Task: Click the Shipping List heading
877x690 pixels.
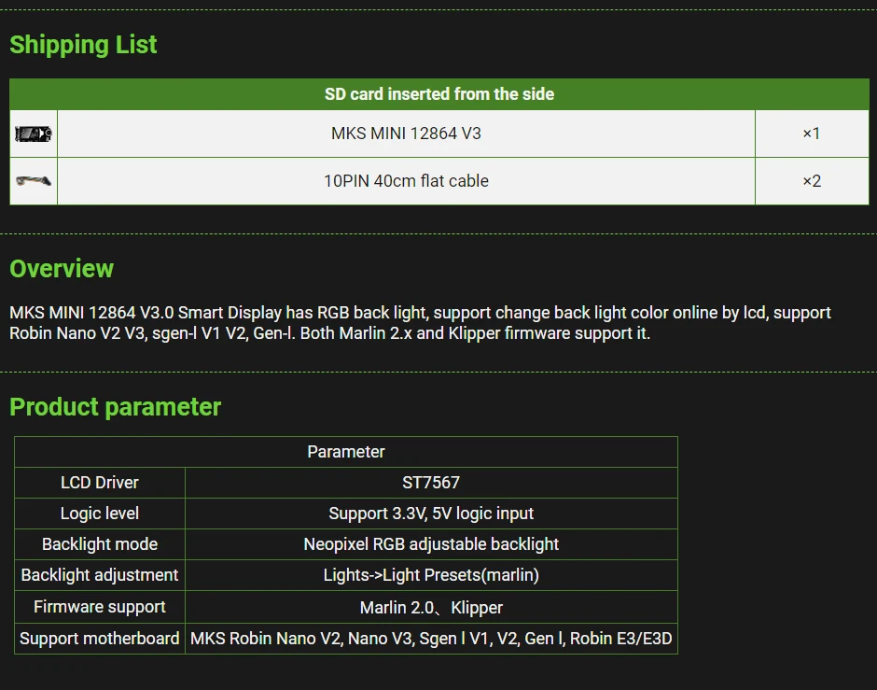Action: [83, 45]
